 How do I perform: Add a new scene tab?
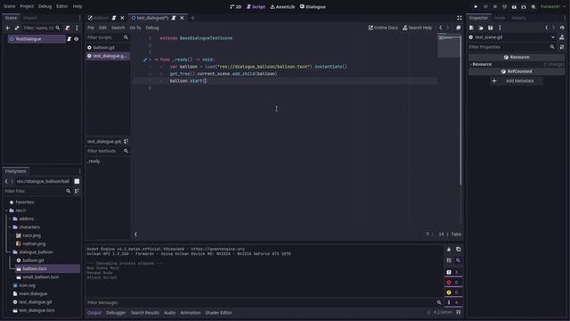[193, 18]
